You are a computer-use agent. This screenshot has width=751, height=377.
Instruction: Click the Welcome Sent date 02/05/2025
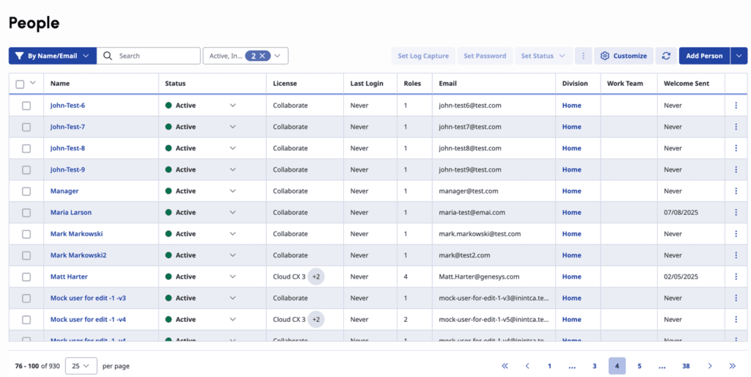coord(681,277)
